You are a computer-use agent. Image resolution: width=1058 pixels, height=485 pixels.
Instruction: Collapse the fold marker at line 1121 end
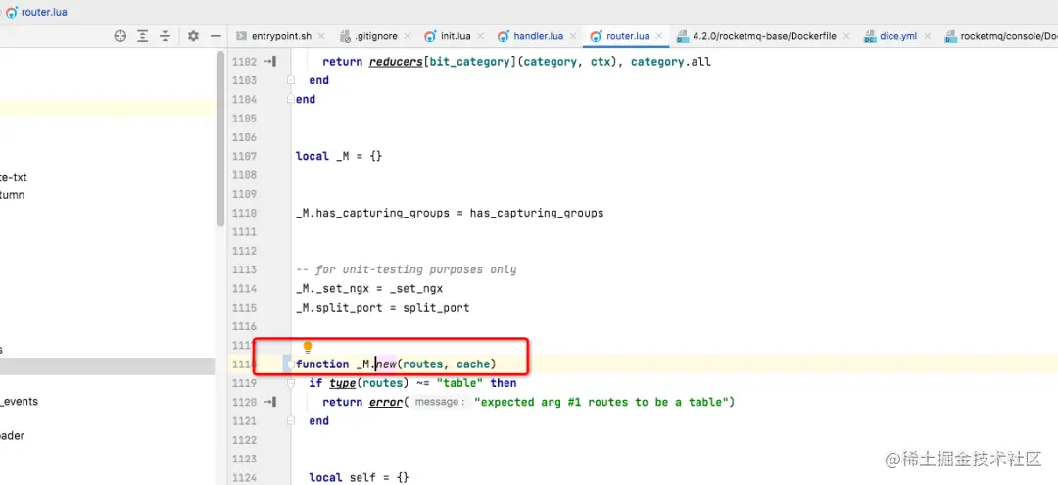[291, 421]
